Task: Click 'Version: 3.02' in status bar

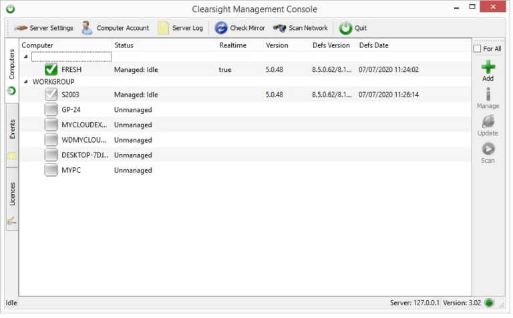Action: 463,303
